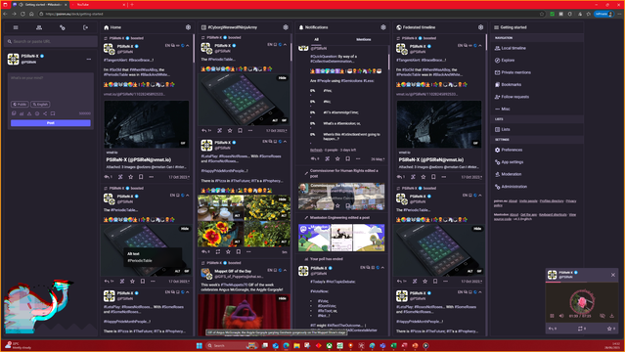Open Home column settings icon

[188, 27]
